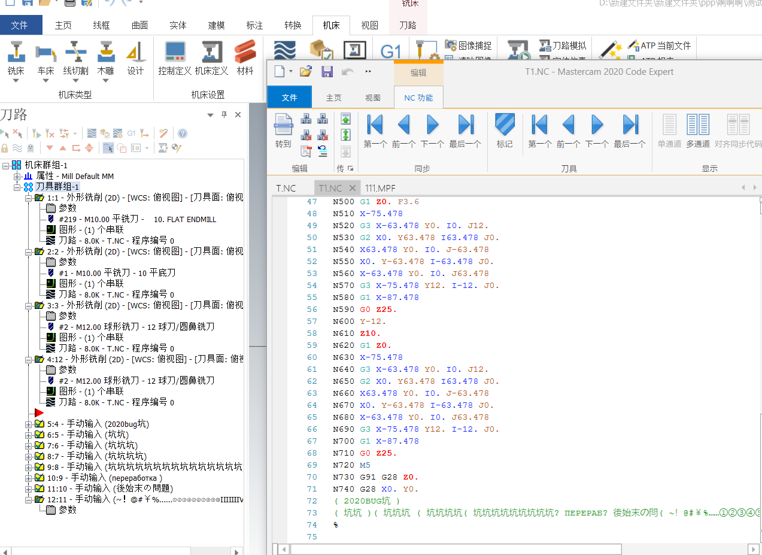The width and height of the screenshot is (762, 555).
Task: Click the 标记 bookmark shield icon
Action: pos(505,131)
